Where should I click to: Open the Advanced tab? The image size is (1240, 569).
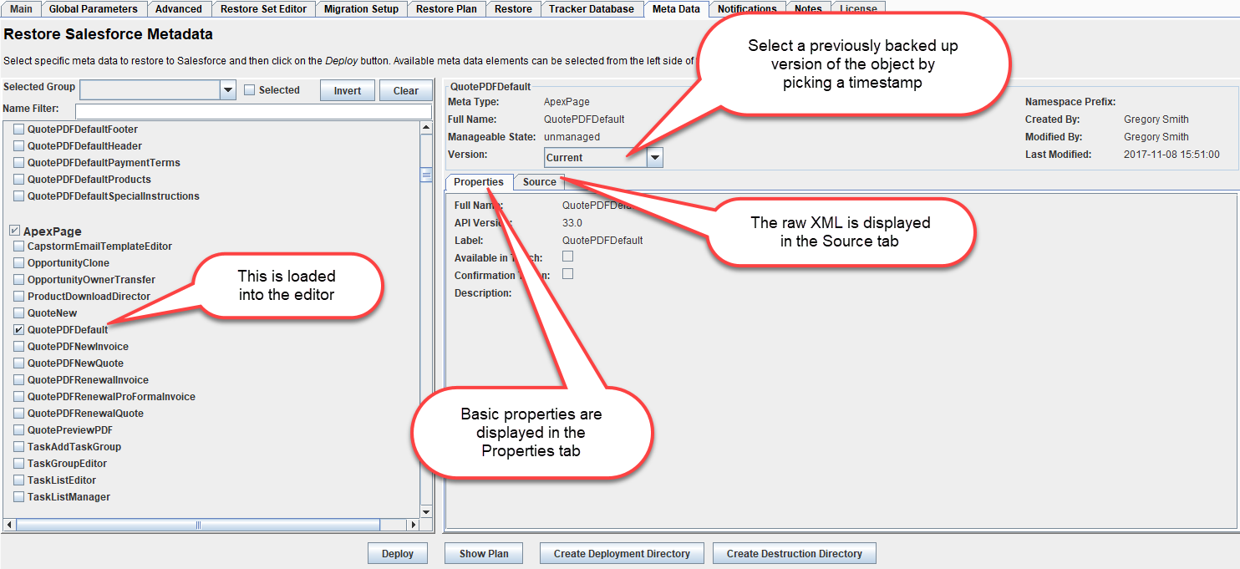(179, 9)
